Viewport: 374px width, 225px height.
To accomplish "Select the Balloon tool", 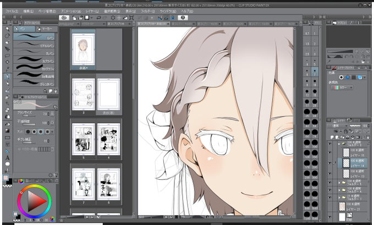I will click(7, 164).
